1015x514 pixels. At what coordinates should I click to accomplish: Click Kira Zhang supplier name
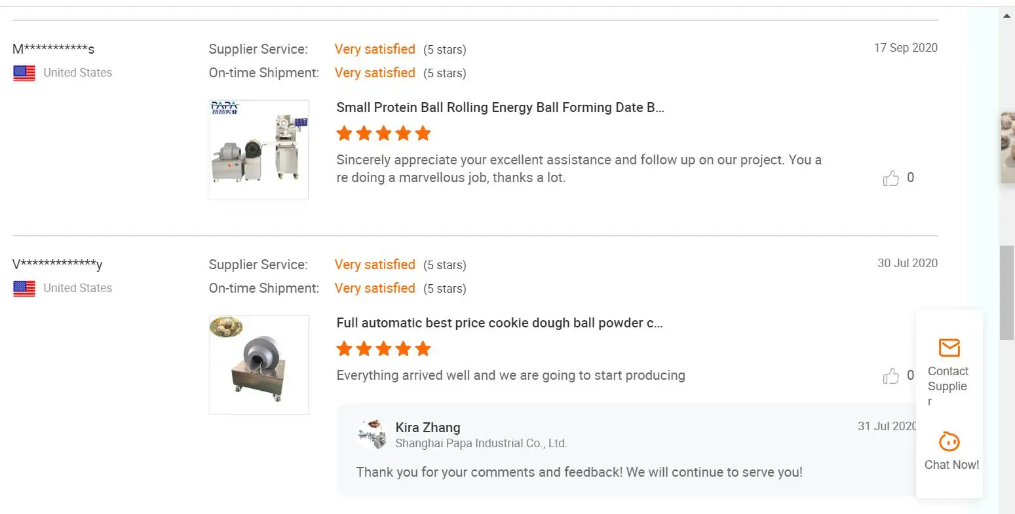coord(428,428)
